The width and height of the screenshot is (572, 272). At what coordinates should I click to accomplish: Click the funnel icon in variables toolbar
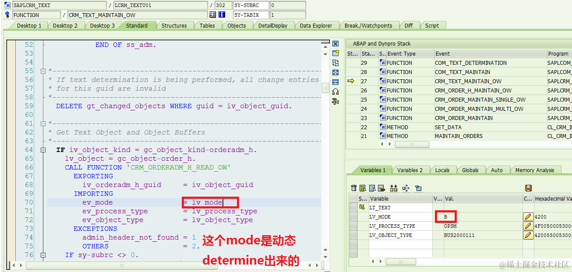tap(418, 188)
